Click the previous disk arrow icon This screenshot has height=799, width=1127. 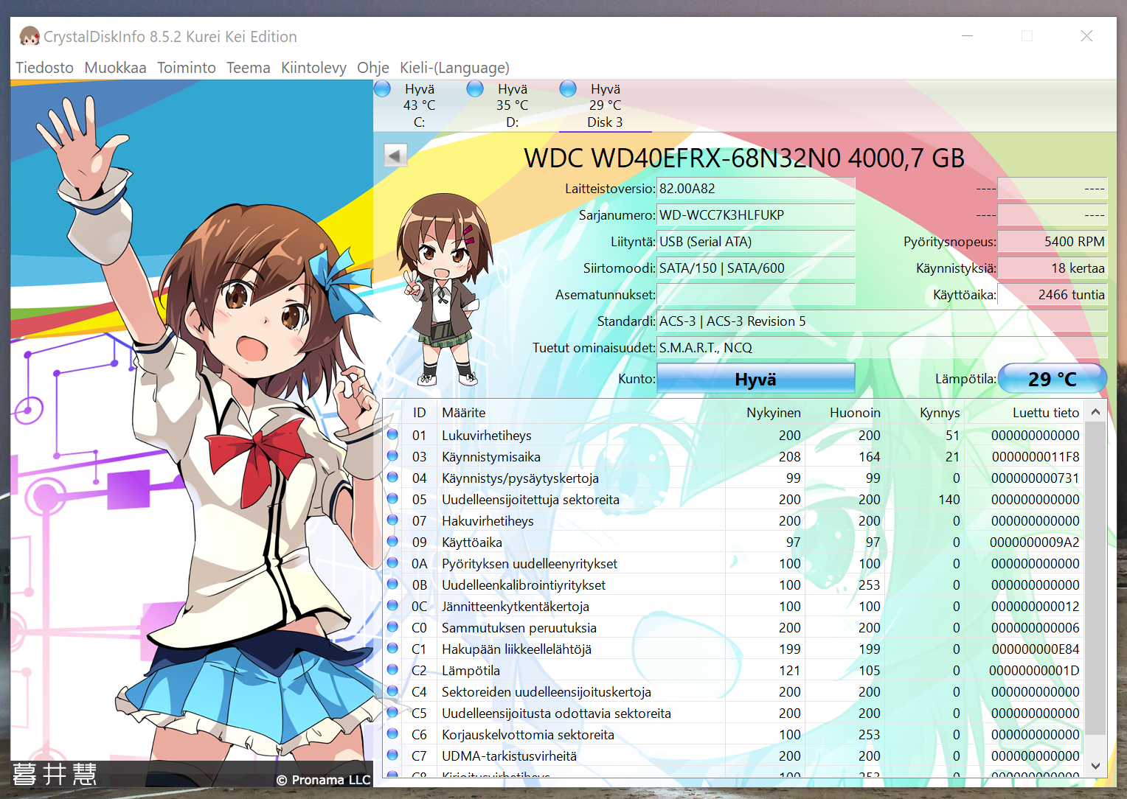point(395,156)
